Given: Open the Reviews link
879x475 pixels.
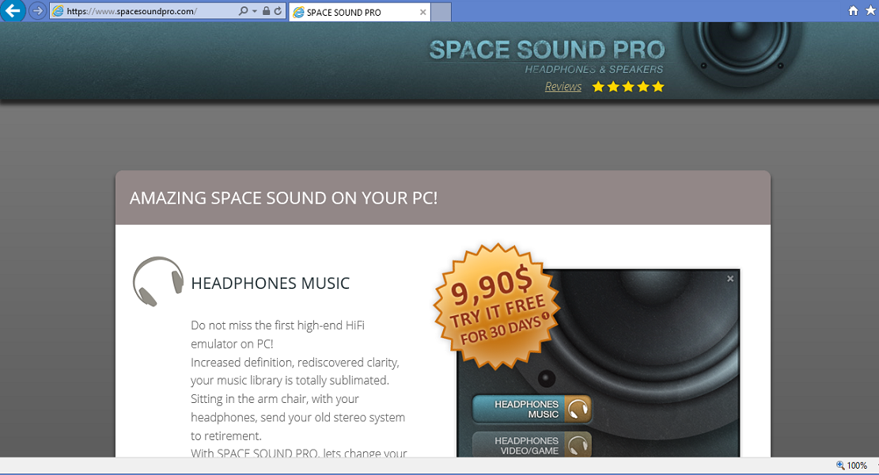Looking at the screenshot, I should (x=563, y=86).
